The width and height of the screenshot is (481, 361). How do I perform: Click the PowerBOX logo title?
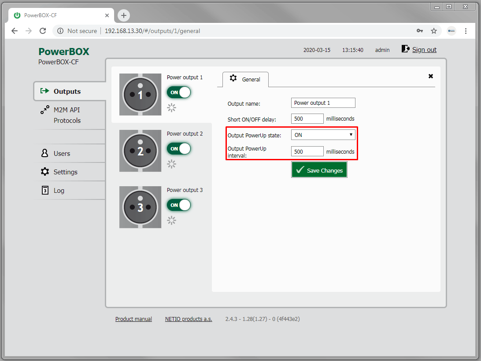(64, 52)
